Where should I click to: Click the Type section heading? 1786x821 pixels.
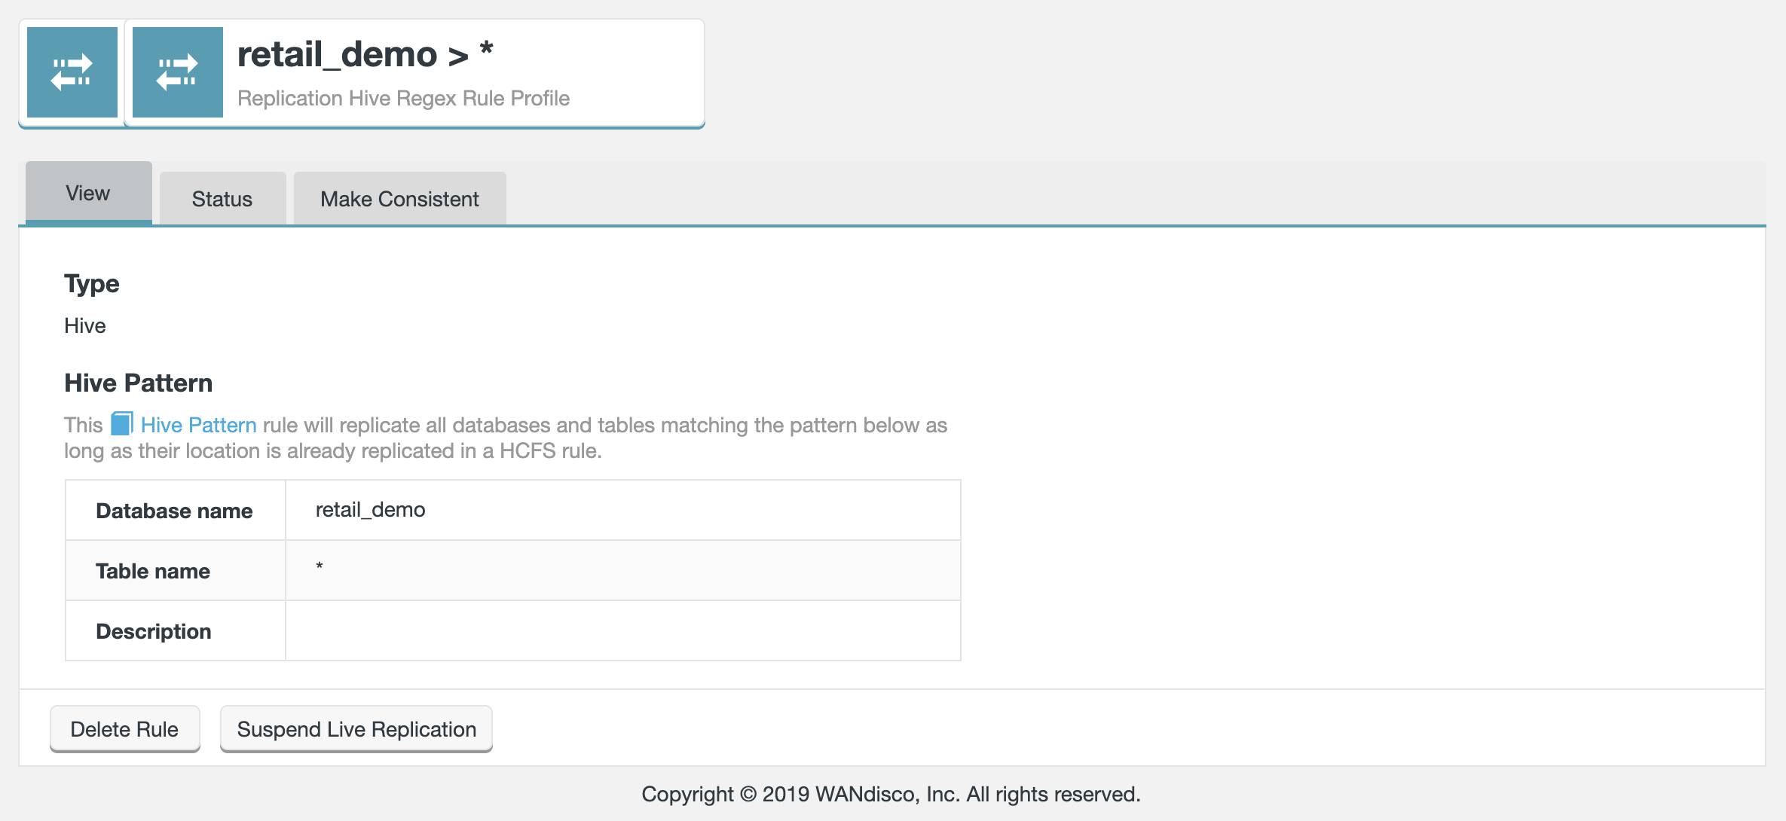coord(91,283)
